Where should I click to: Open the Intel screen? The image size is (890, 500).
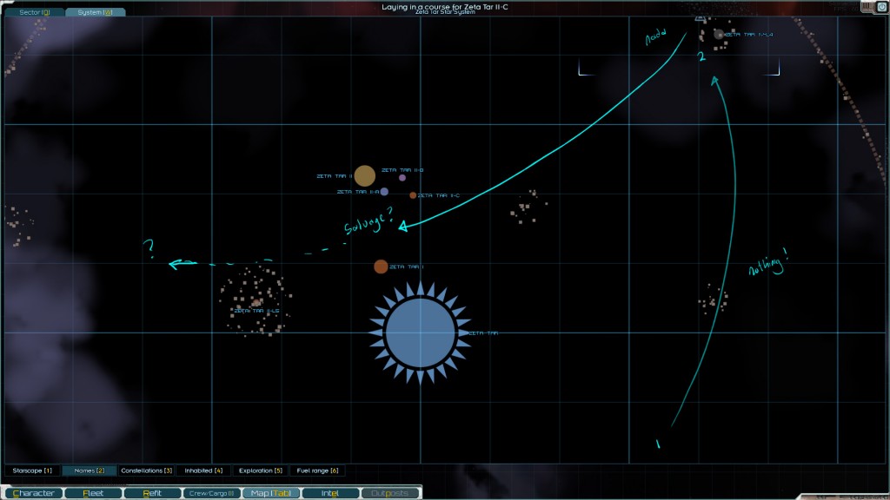click(330, 493)
